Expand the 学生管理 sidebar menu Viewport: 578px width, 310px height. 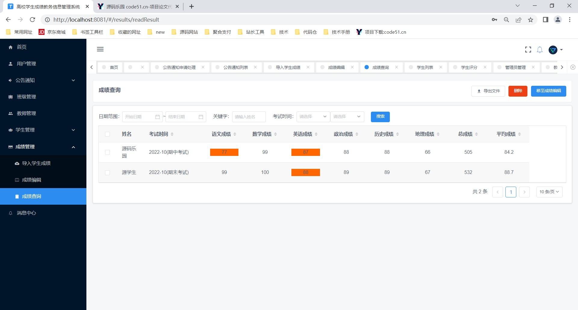pyautogui.click(x=43, y=130)
